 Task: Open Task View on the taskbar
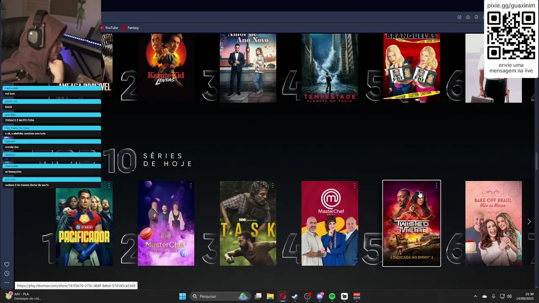pos(258,296)
